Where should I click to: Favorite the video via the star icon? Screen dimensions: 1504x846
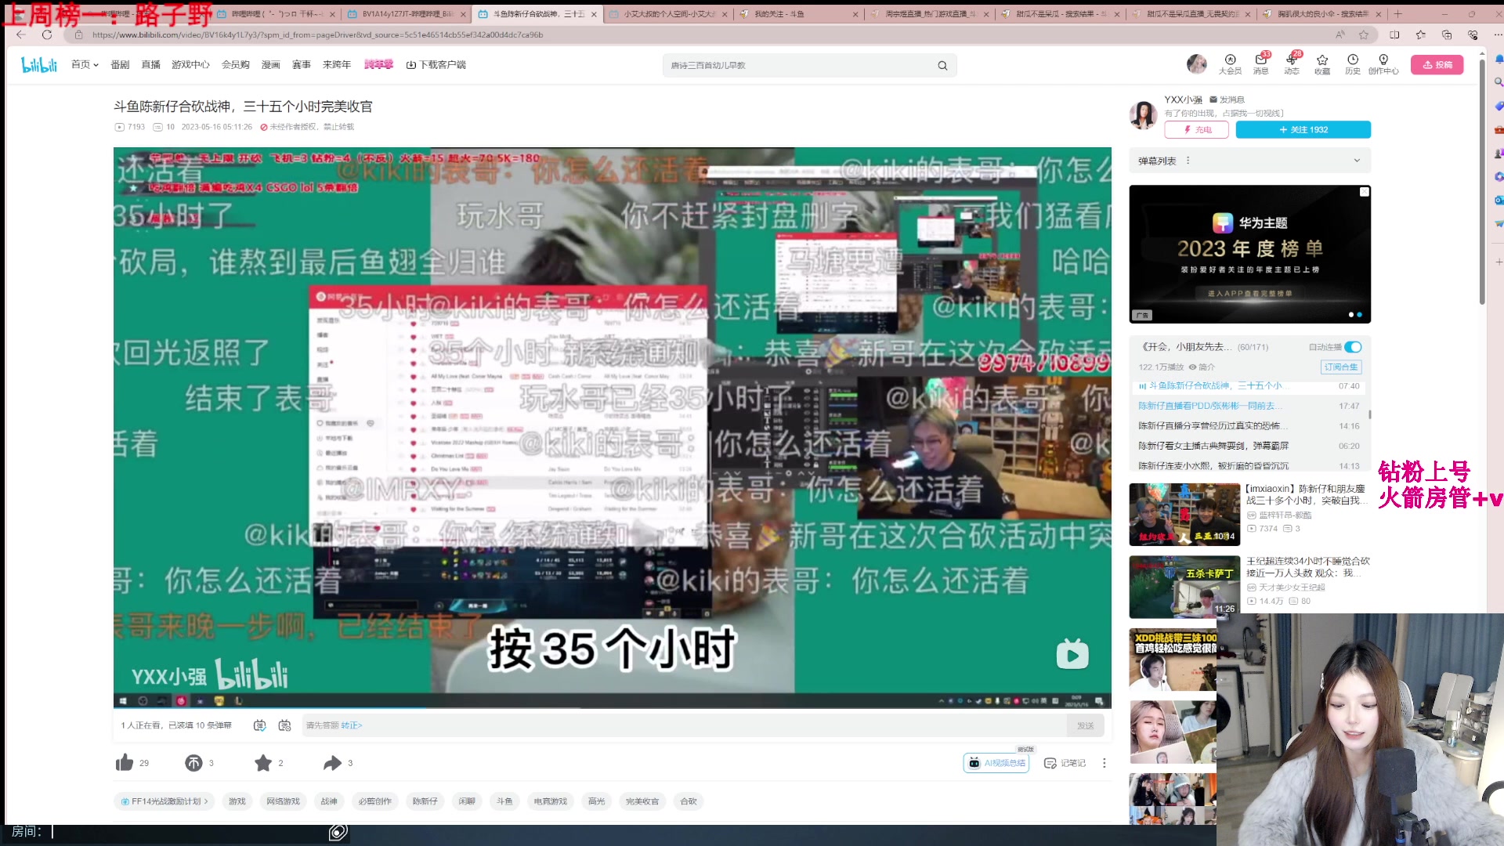click(x=262, y=762)
